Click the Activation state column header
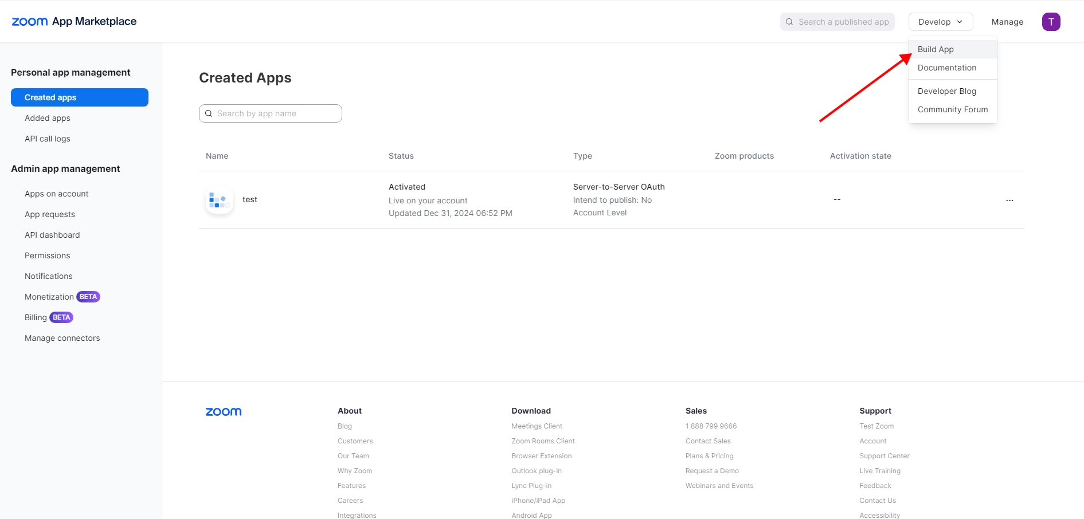 click(860, 156)
